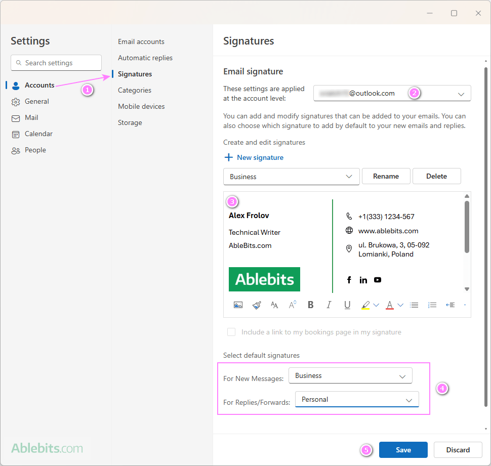
Task: Discard the signature changes
Action: coord(458,450)
